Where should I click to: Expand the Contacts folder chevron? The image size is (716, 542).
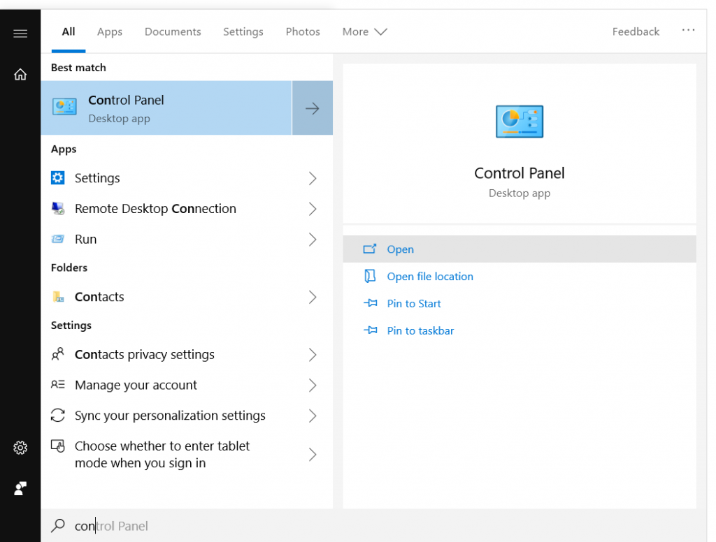313,297
